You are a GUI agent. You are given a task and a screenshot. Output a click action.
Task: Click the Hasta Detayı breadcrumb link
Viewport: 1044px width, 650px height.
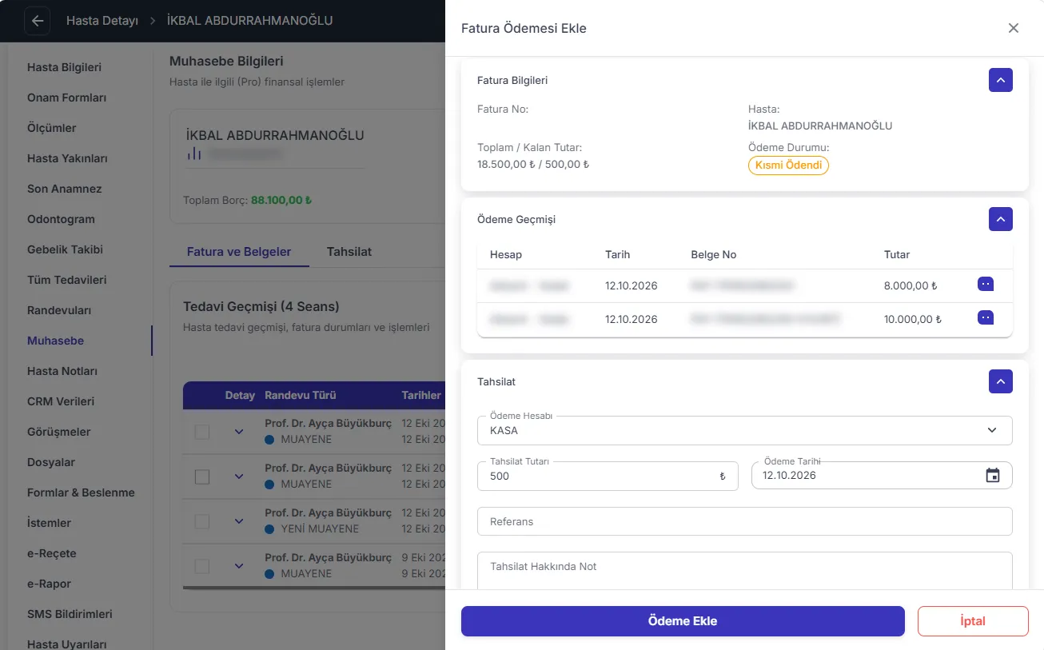(102, 21)
